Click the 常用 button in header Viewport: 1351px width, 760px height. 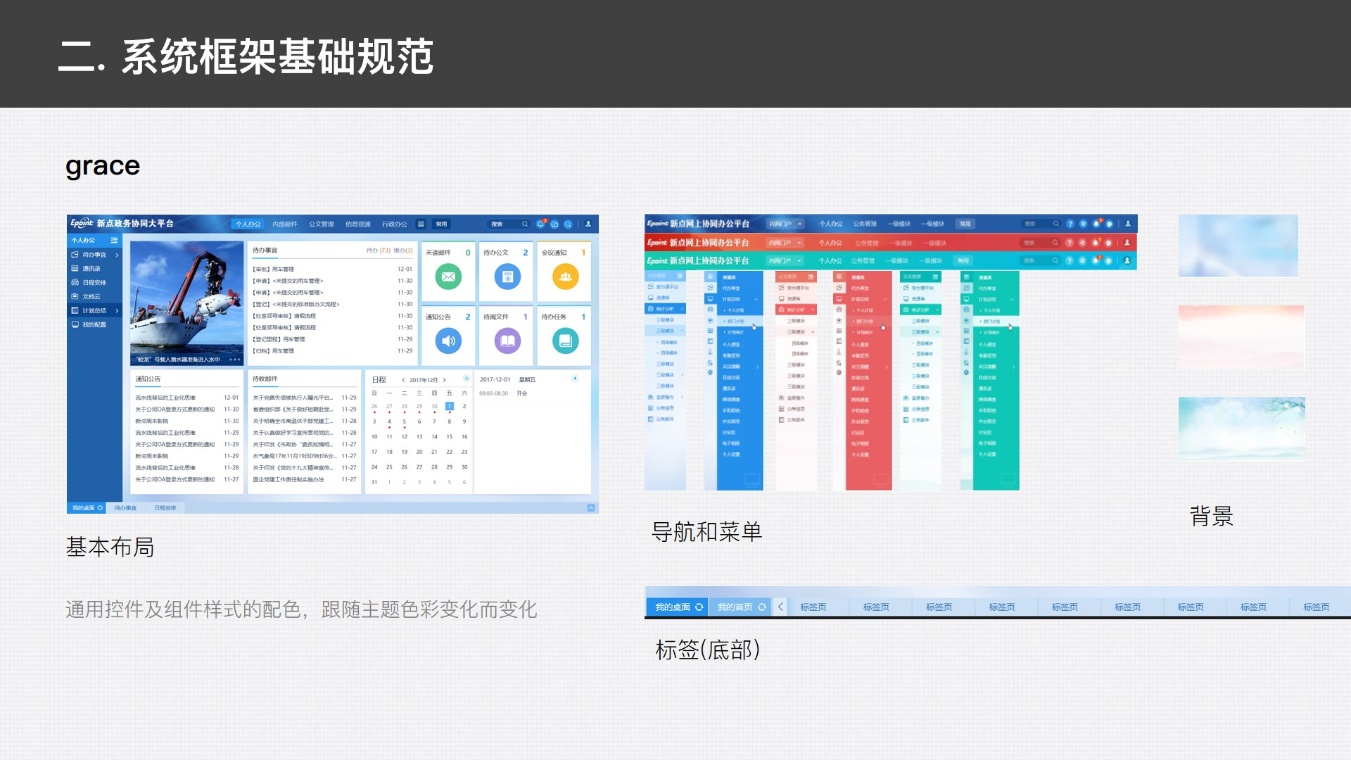tap(441, 224)
